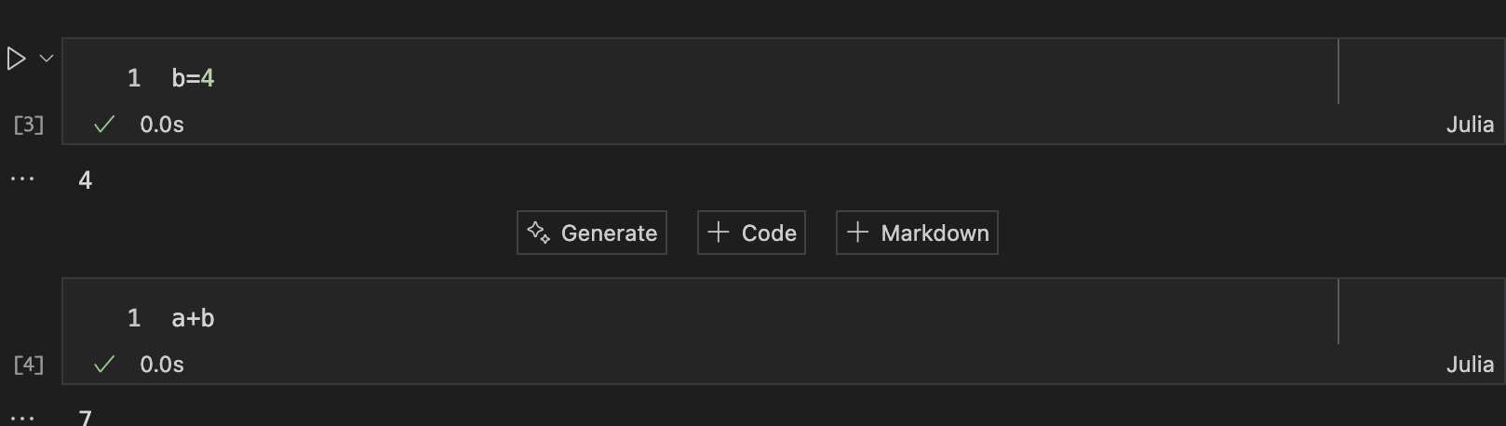This screenshot has height=426, width=1506.
Task: Open output actions ellipsis beside output 4
Action: click(x=22, y=179)
